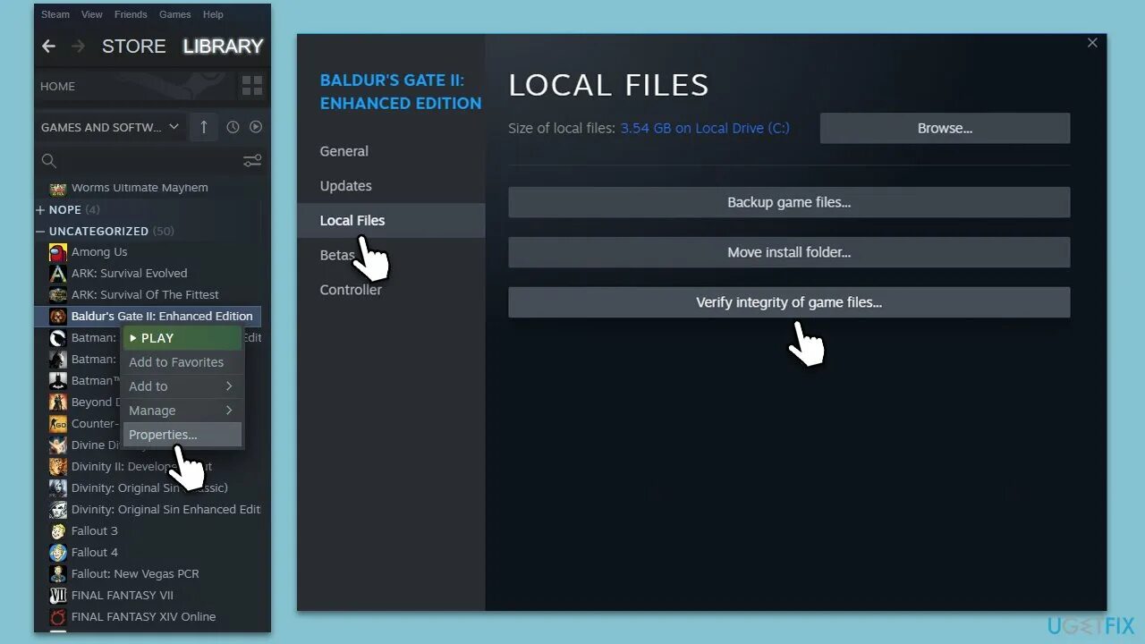The width and height of the screenshot is (1145, 644).
Task: Click the Fallout 4 game icon
Action: (x=58, y=553)
